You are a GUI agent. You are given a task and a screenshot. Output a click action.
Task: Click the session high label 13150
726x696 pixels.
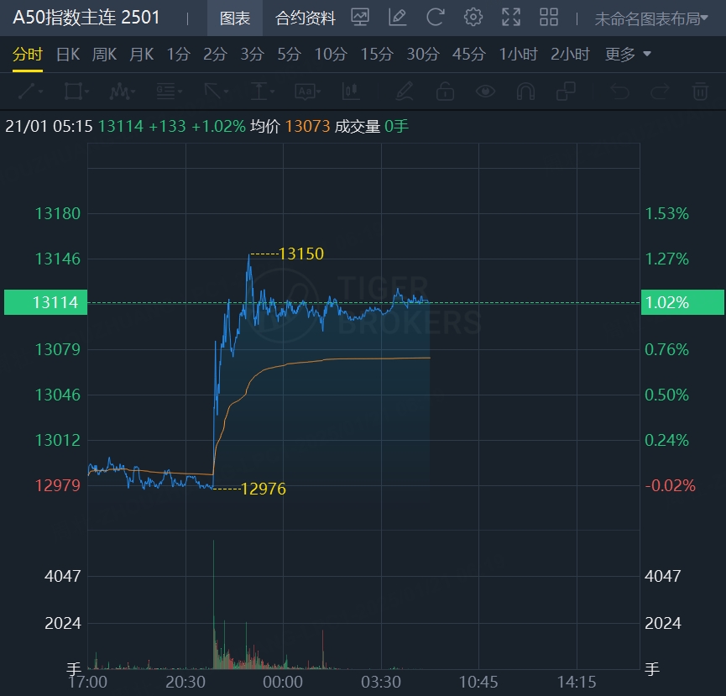tap(301, 254)
